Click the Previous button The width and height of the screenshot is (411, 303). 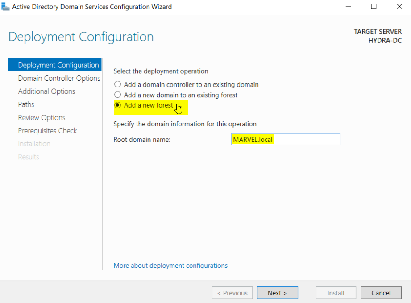pyautogui.click(x=232, y=293)
